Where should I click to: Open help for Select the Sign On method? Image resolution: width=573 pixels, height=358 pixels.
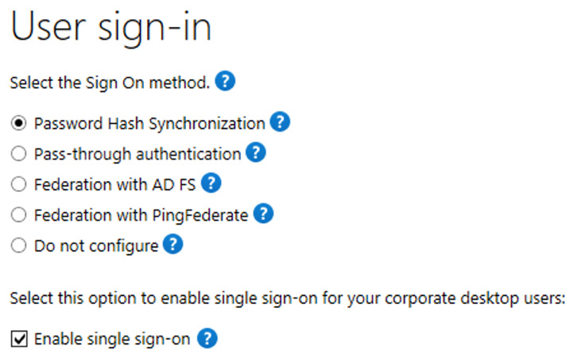226,82
